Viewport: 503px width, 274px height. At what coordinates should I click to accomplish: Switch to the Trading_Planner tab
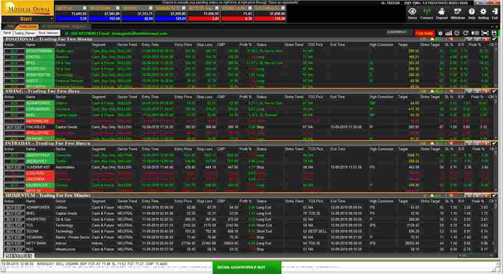point(24,33)
